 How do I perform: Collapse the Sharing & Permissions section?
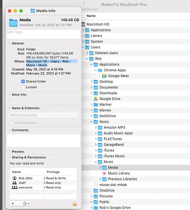coord(9,157)
